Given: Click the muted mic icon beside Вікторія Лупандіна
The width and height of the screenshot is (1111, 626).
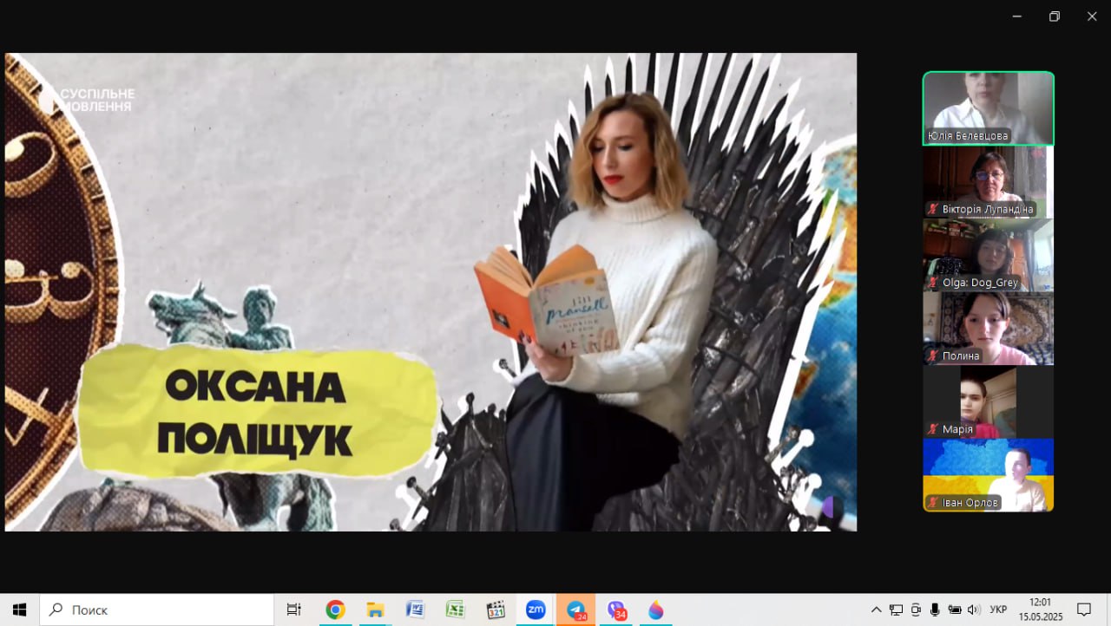Looking at the screenshot, I should [x=933, y=209].
